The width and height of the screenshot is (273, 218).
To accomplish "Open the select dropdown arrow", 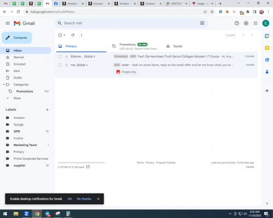I will [64, 35].
